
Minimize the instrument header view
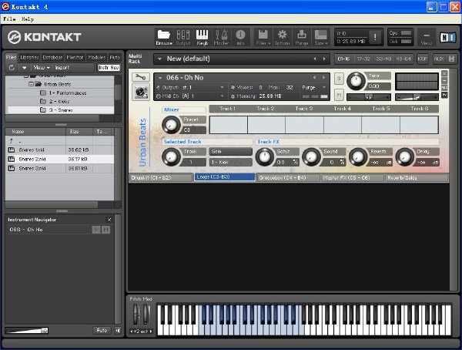tap(444, 81)
